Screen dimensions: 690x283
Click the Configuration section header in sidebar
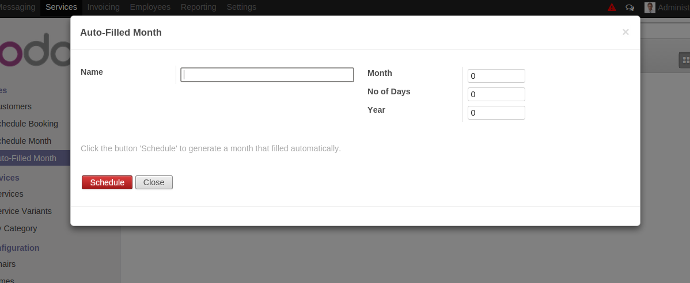[20, 248]
